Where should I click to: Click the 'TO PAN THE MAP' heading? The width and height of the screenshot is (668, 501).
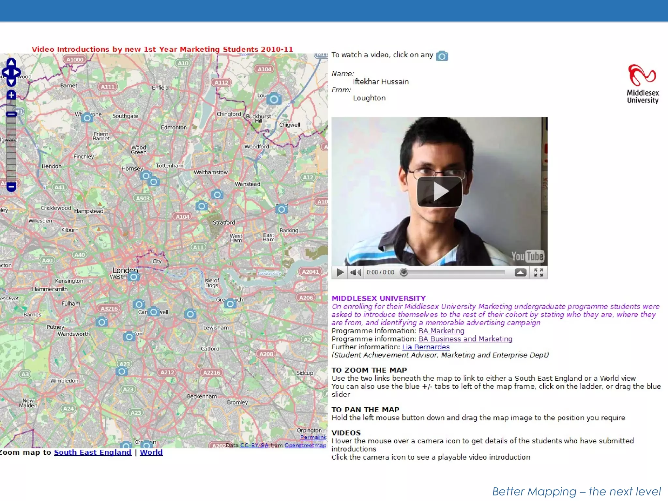(x=365, y=410)
